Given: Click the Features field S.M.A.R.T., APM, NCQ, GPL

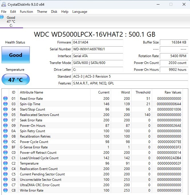Looking at the screenshot, I should 130,83.
